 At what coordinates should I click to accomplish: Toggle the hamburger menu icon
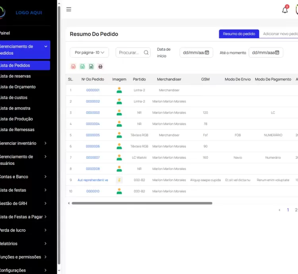coord(69,9)
